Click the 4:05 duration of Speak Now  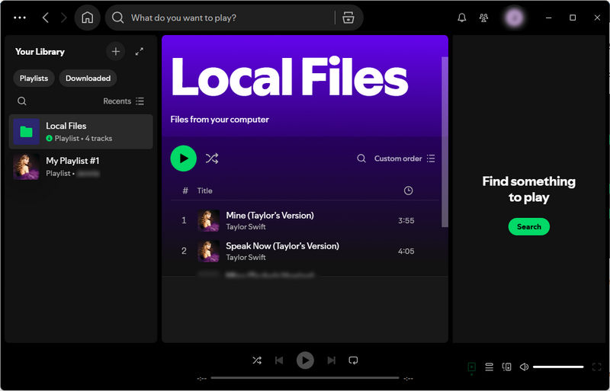pyautogui.click(x=406, y=251)
